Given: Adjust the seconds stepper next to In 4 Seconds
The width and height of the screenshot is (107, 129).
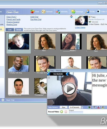Looking at the screenshot, I should (82, 107).
